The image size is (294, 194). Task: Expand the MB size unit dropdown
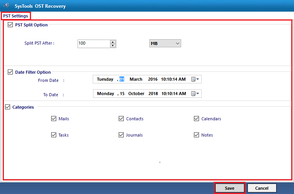[165, 43]
